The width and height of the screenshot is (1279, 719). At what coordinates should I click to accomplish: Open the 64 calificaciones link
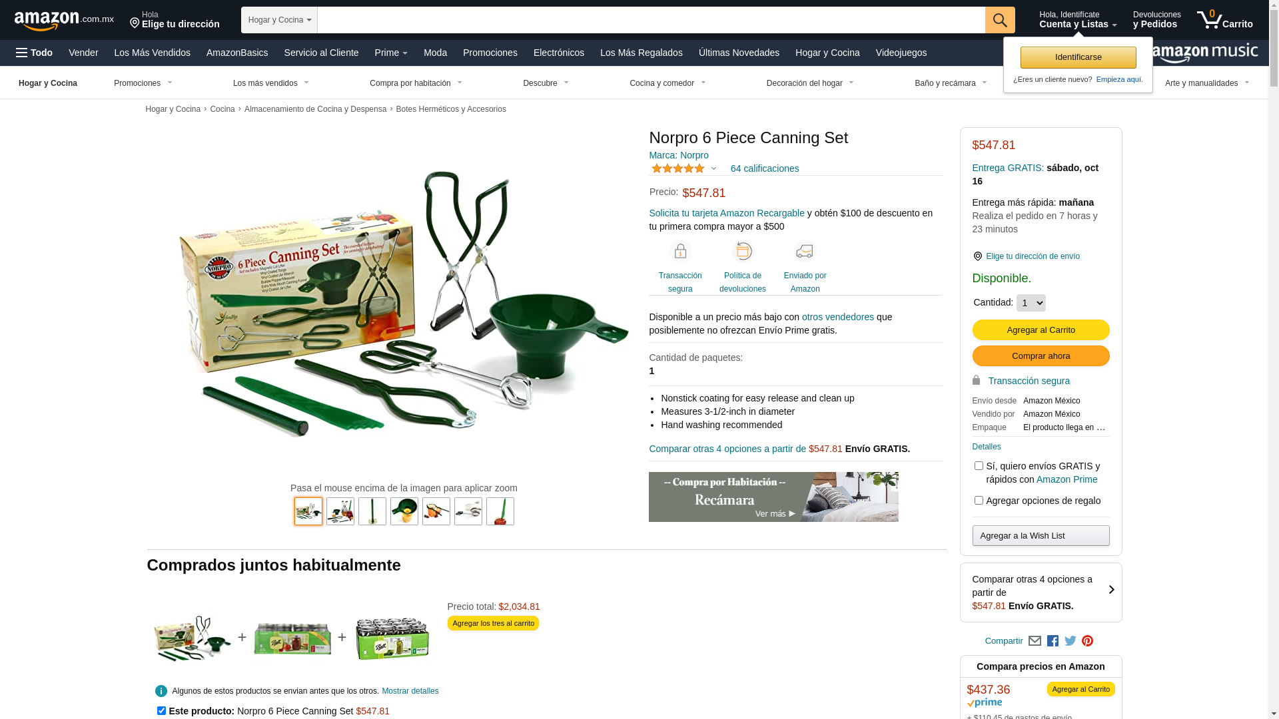pos(764,168)
